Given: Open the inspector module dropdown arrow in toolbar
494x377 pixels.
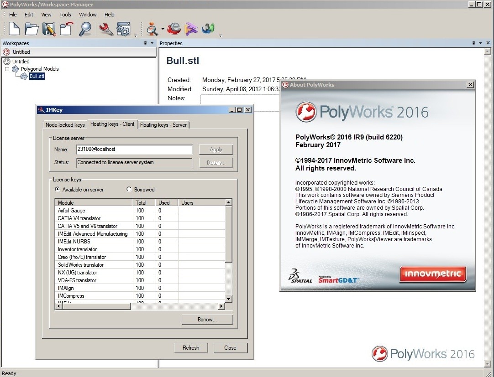Looking at the screenshot, I should pyautogui.click(x=163, y=29).
